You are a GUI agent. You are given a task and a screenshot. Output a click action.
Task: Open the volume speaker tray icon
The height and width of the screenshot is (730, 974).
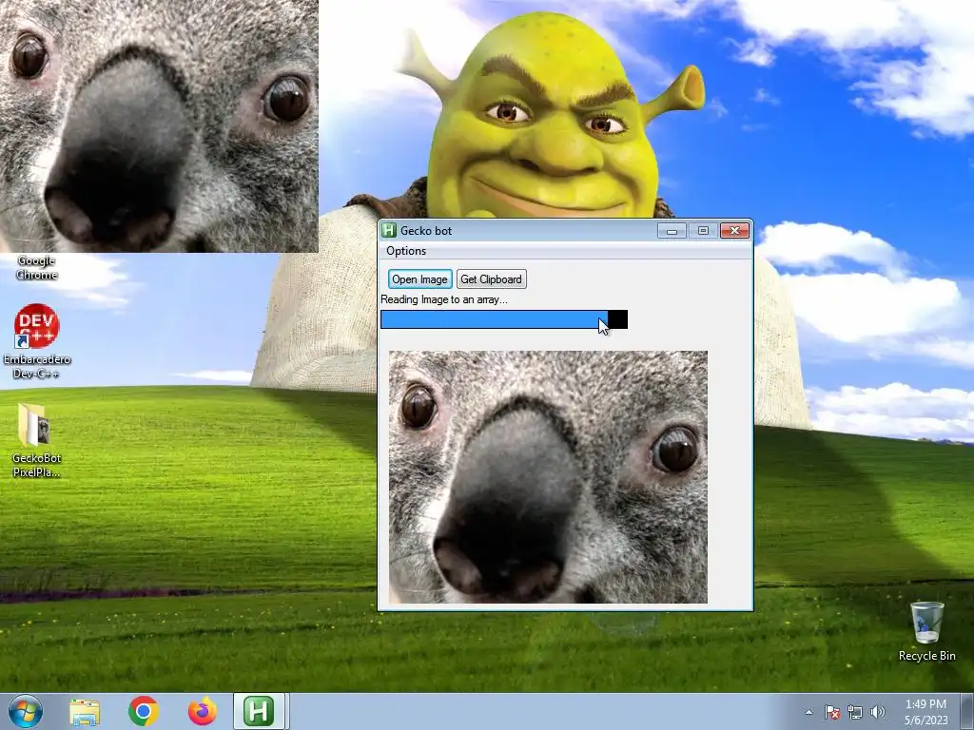pos(878,712)
